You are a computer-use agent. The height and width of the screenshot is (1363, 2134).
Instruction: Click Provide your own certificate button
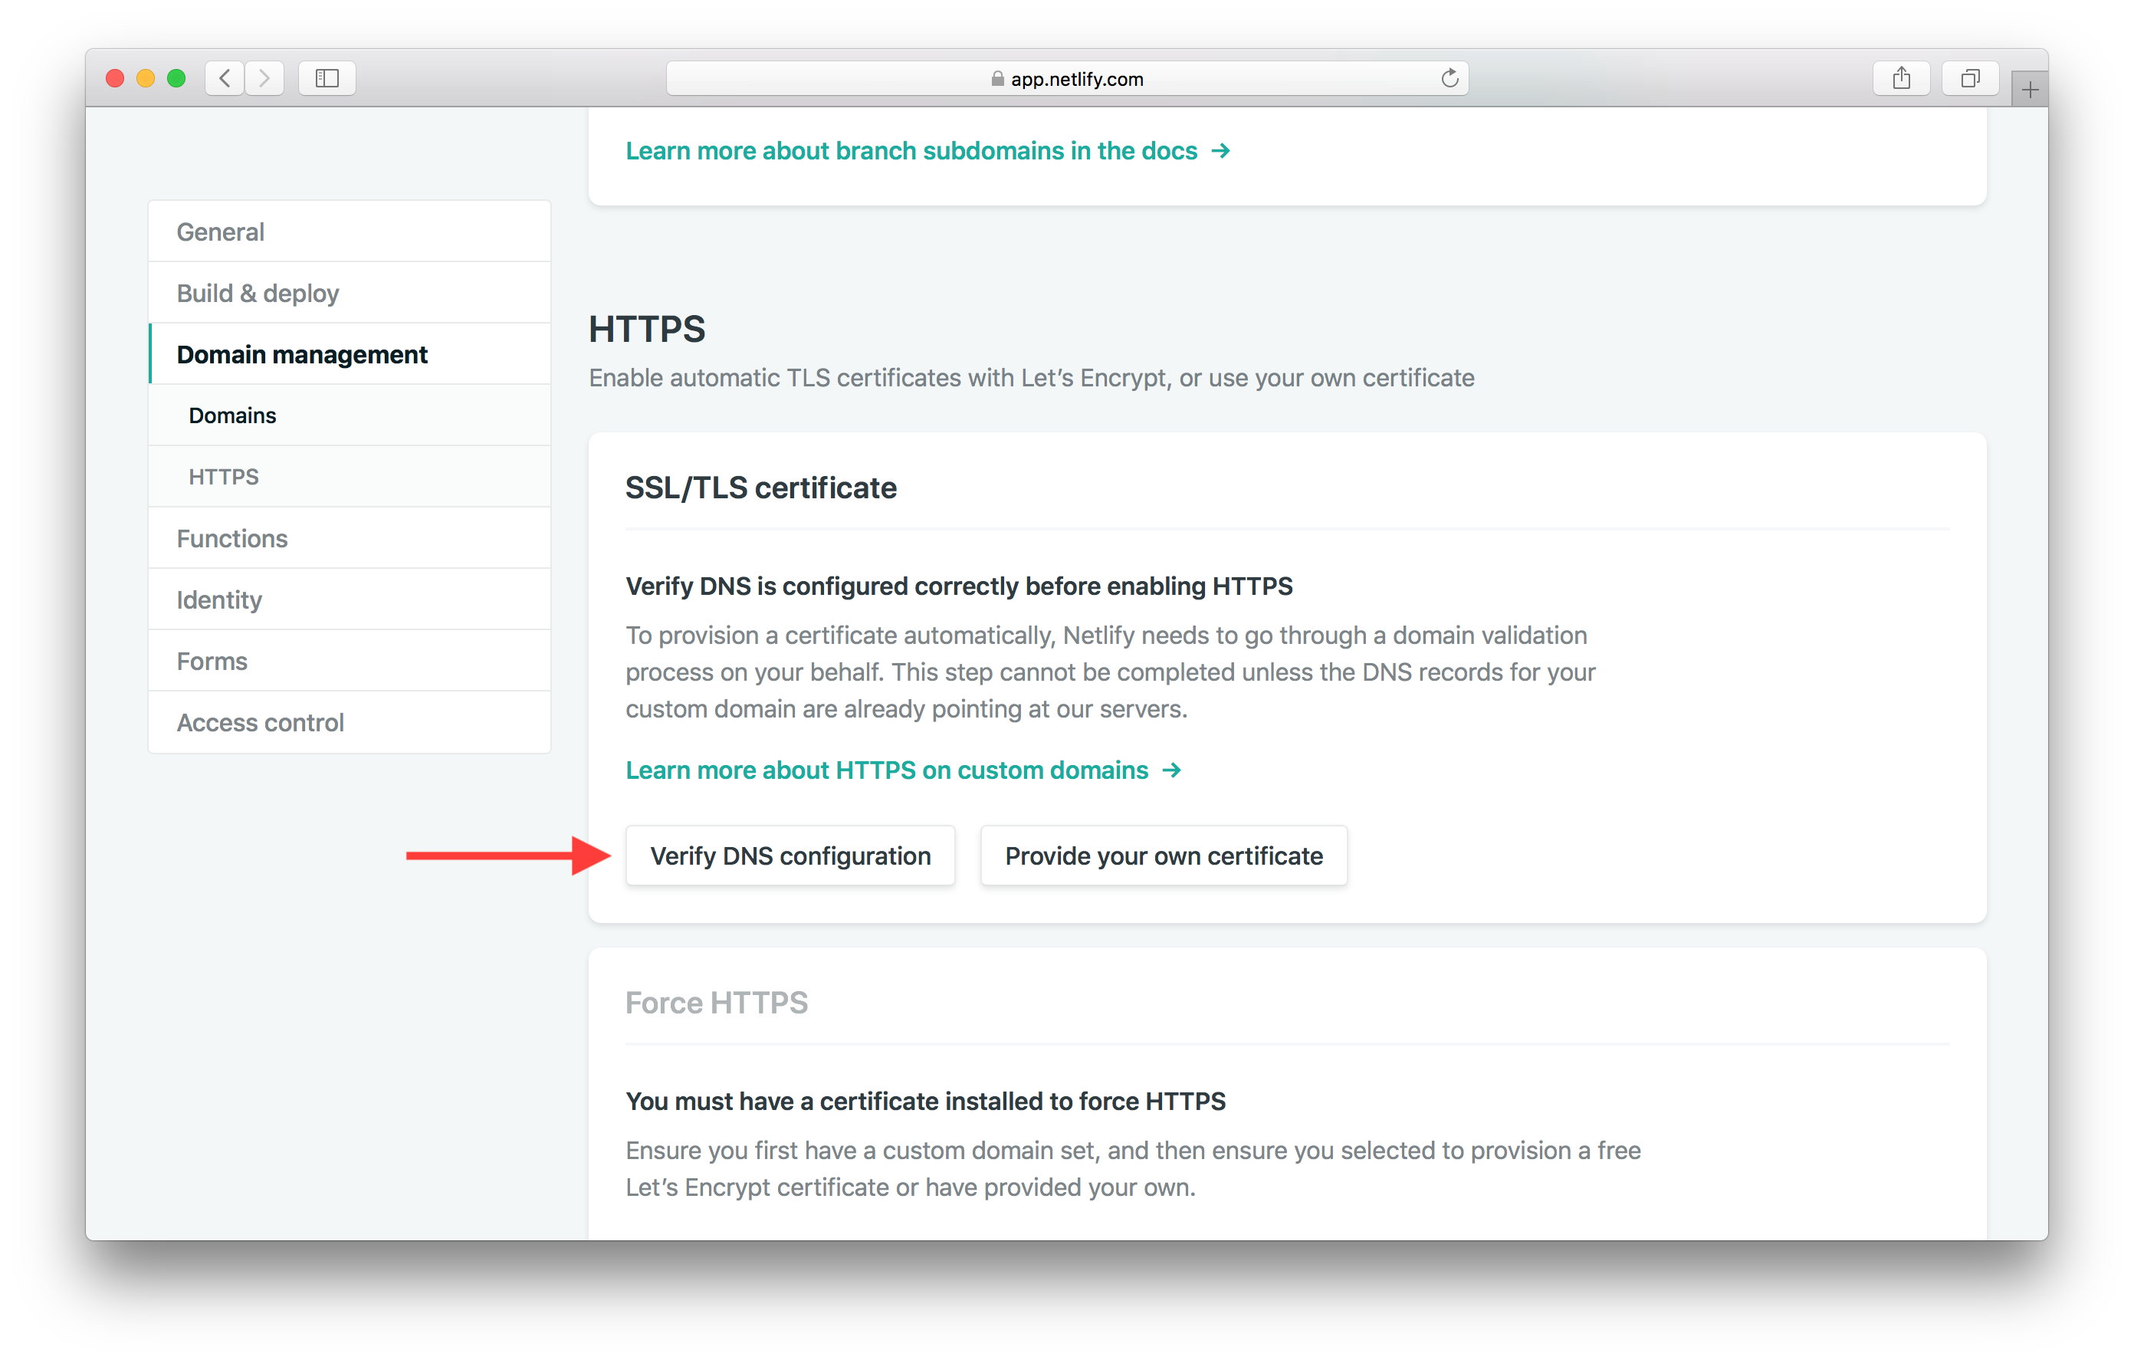tap(1163, 856)
